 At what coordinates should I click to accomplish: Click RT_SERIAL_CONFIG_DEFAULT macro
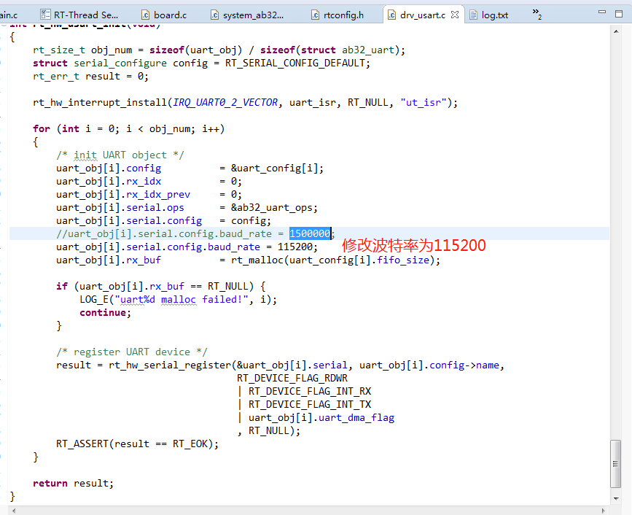tap(295, 63)
